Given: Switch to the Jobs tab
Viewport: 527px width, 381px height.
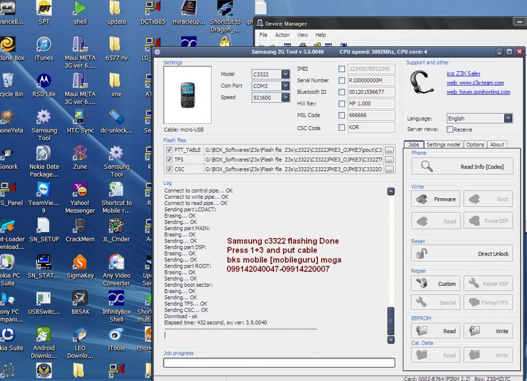Looking at the screenshot, I should (x=414, y=144).
